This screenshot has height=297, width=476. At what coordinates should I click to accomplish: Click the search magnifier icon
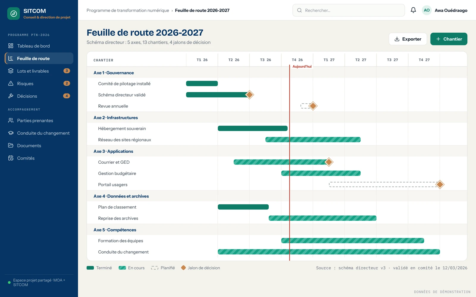tap(299, 10)
